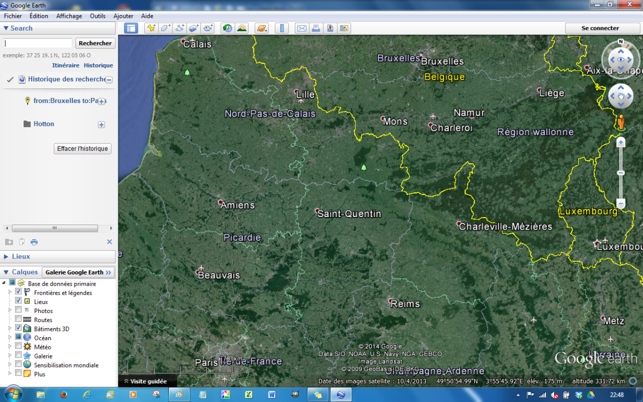The height and width of the screenshot is (402, 643).
Task: View in Google Maps toolbar icon
Action: pyautogui.click(x=330, y=28)
